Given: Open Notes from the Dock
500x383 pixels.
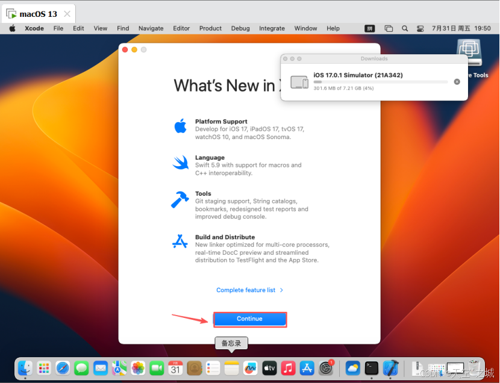Looking at the screenshot, I should pos(232,369).
